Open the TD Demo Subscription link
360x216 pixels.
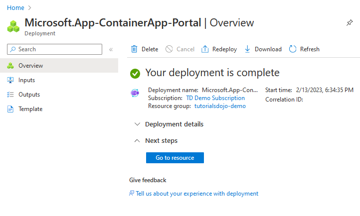[215, 98]
